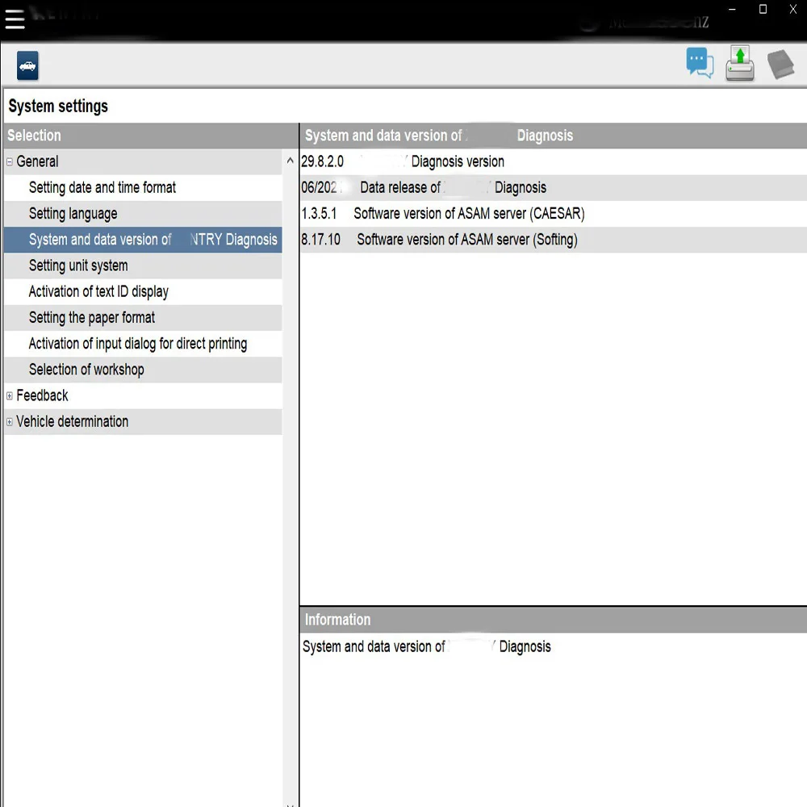Click the 06/202 Data release row

pos(554,188)
